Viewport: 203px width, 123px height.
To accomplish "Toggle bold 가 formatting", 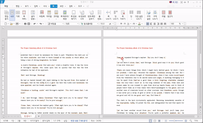I will click(121, 24).
